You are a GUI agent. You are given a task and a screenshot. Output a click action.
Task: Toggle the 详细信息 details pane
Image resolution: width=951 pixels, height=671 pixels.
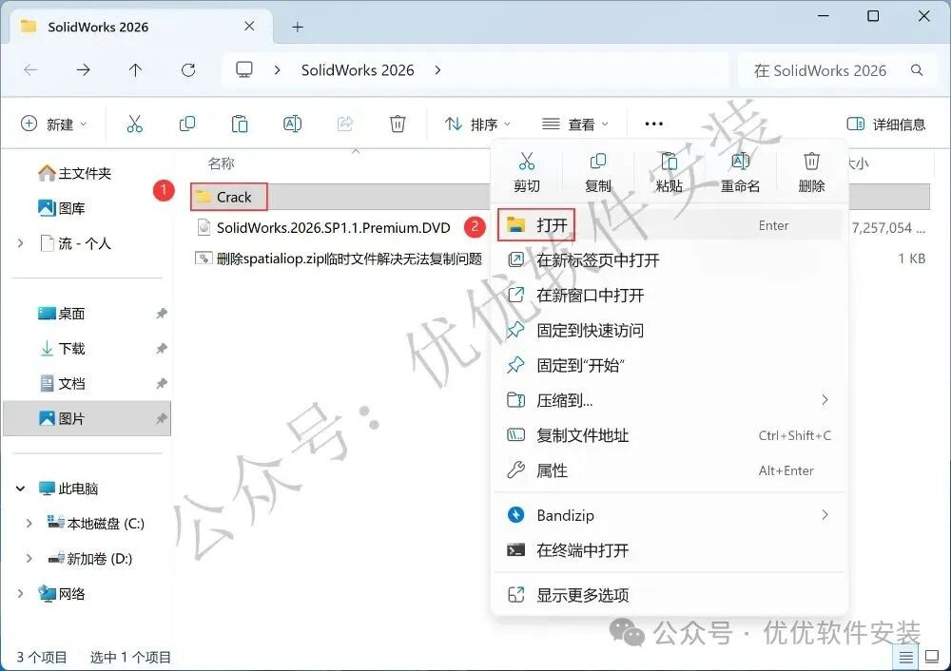(x=886, y=125)
